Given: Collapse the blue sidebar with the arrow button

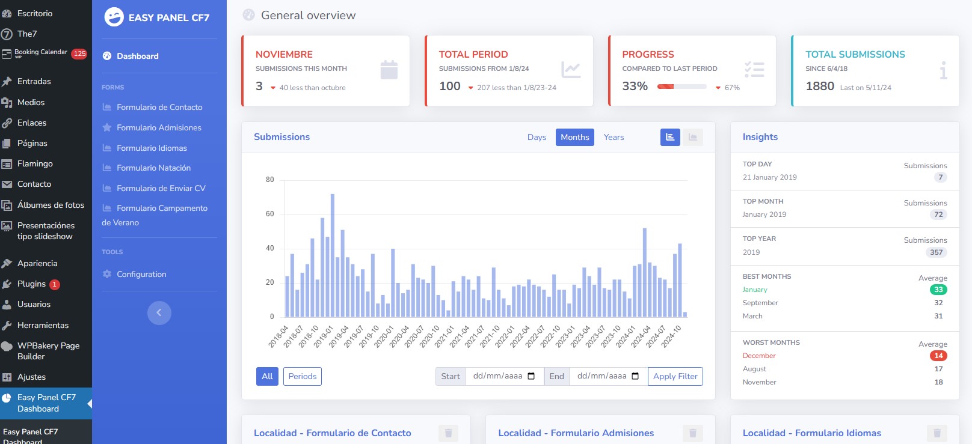Looking at the screenshot, I should (159, 312).
